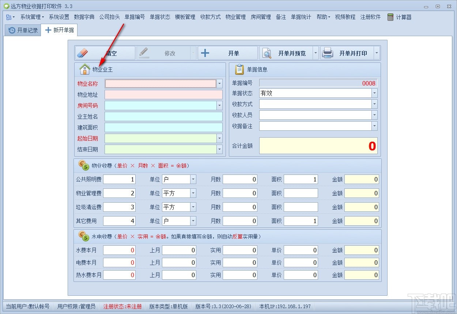Click the printer icon on 开单并打印
The image size is (457, 314).
pos(328,53)
